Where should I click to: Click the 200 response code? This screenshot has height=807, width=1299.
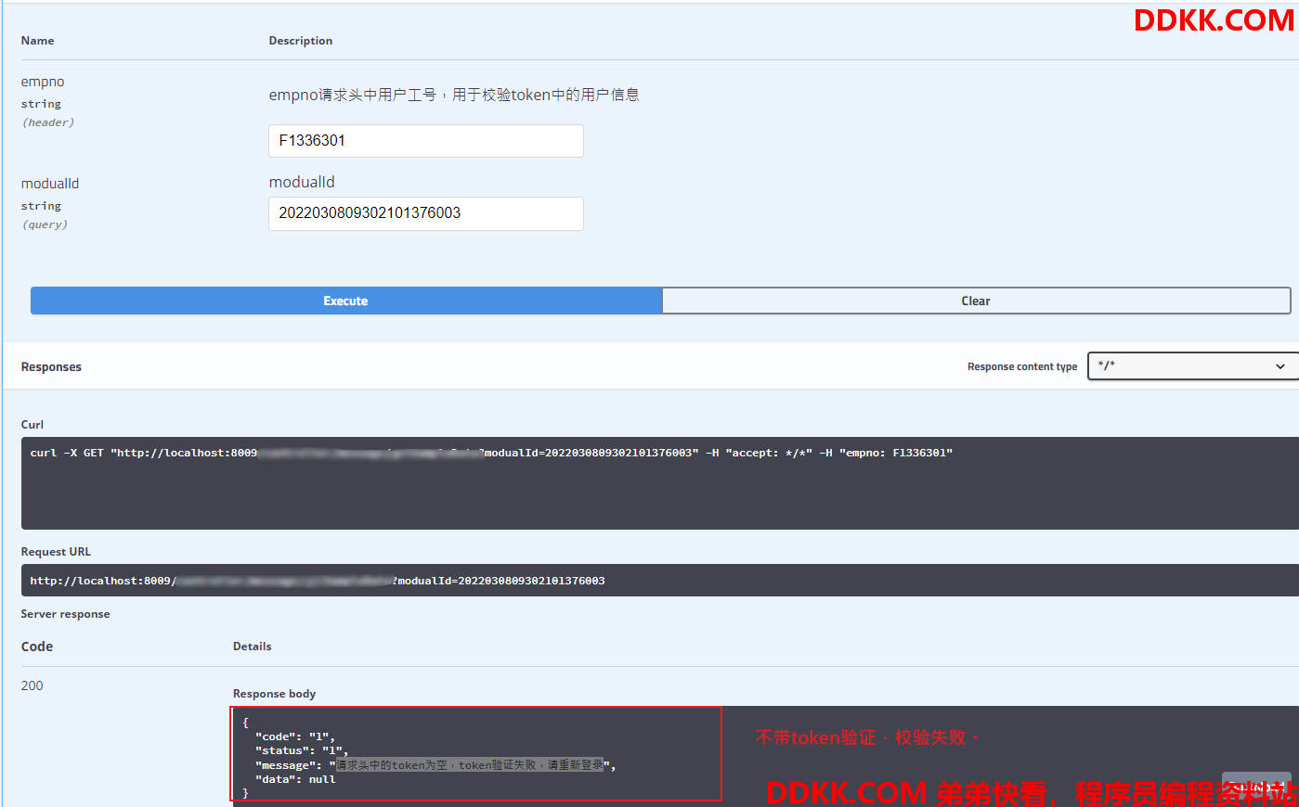(32, 685)
